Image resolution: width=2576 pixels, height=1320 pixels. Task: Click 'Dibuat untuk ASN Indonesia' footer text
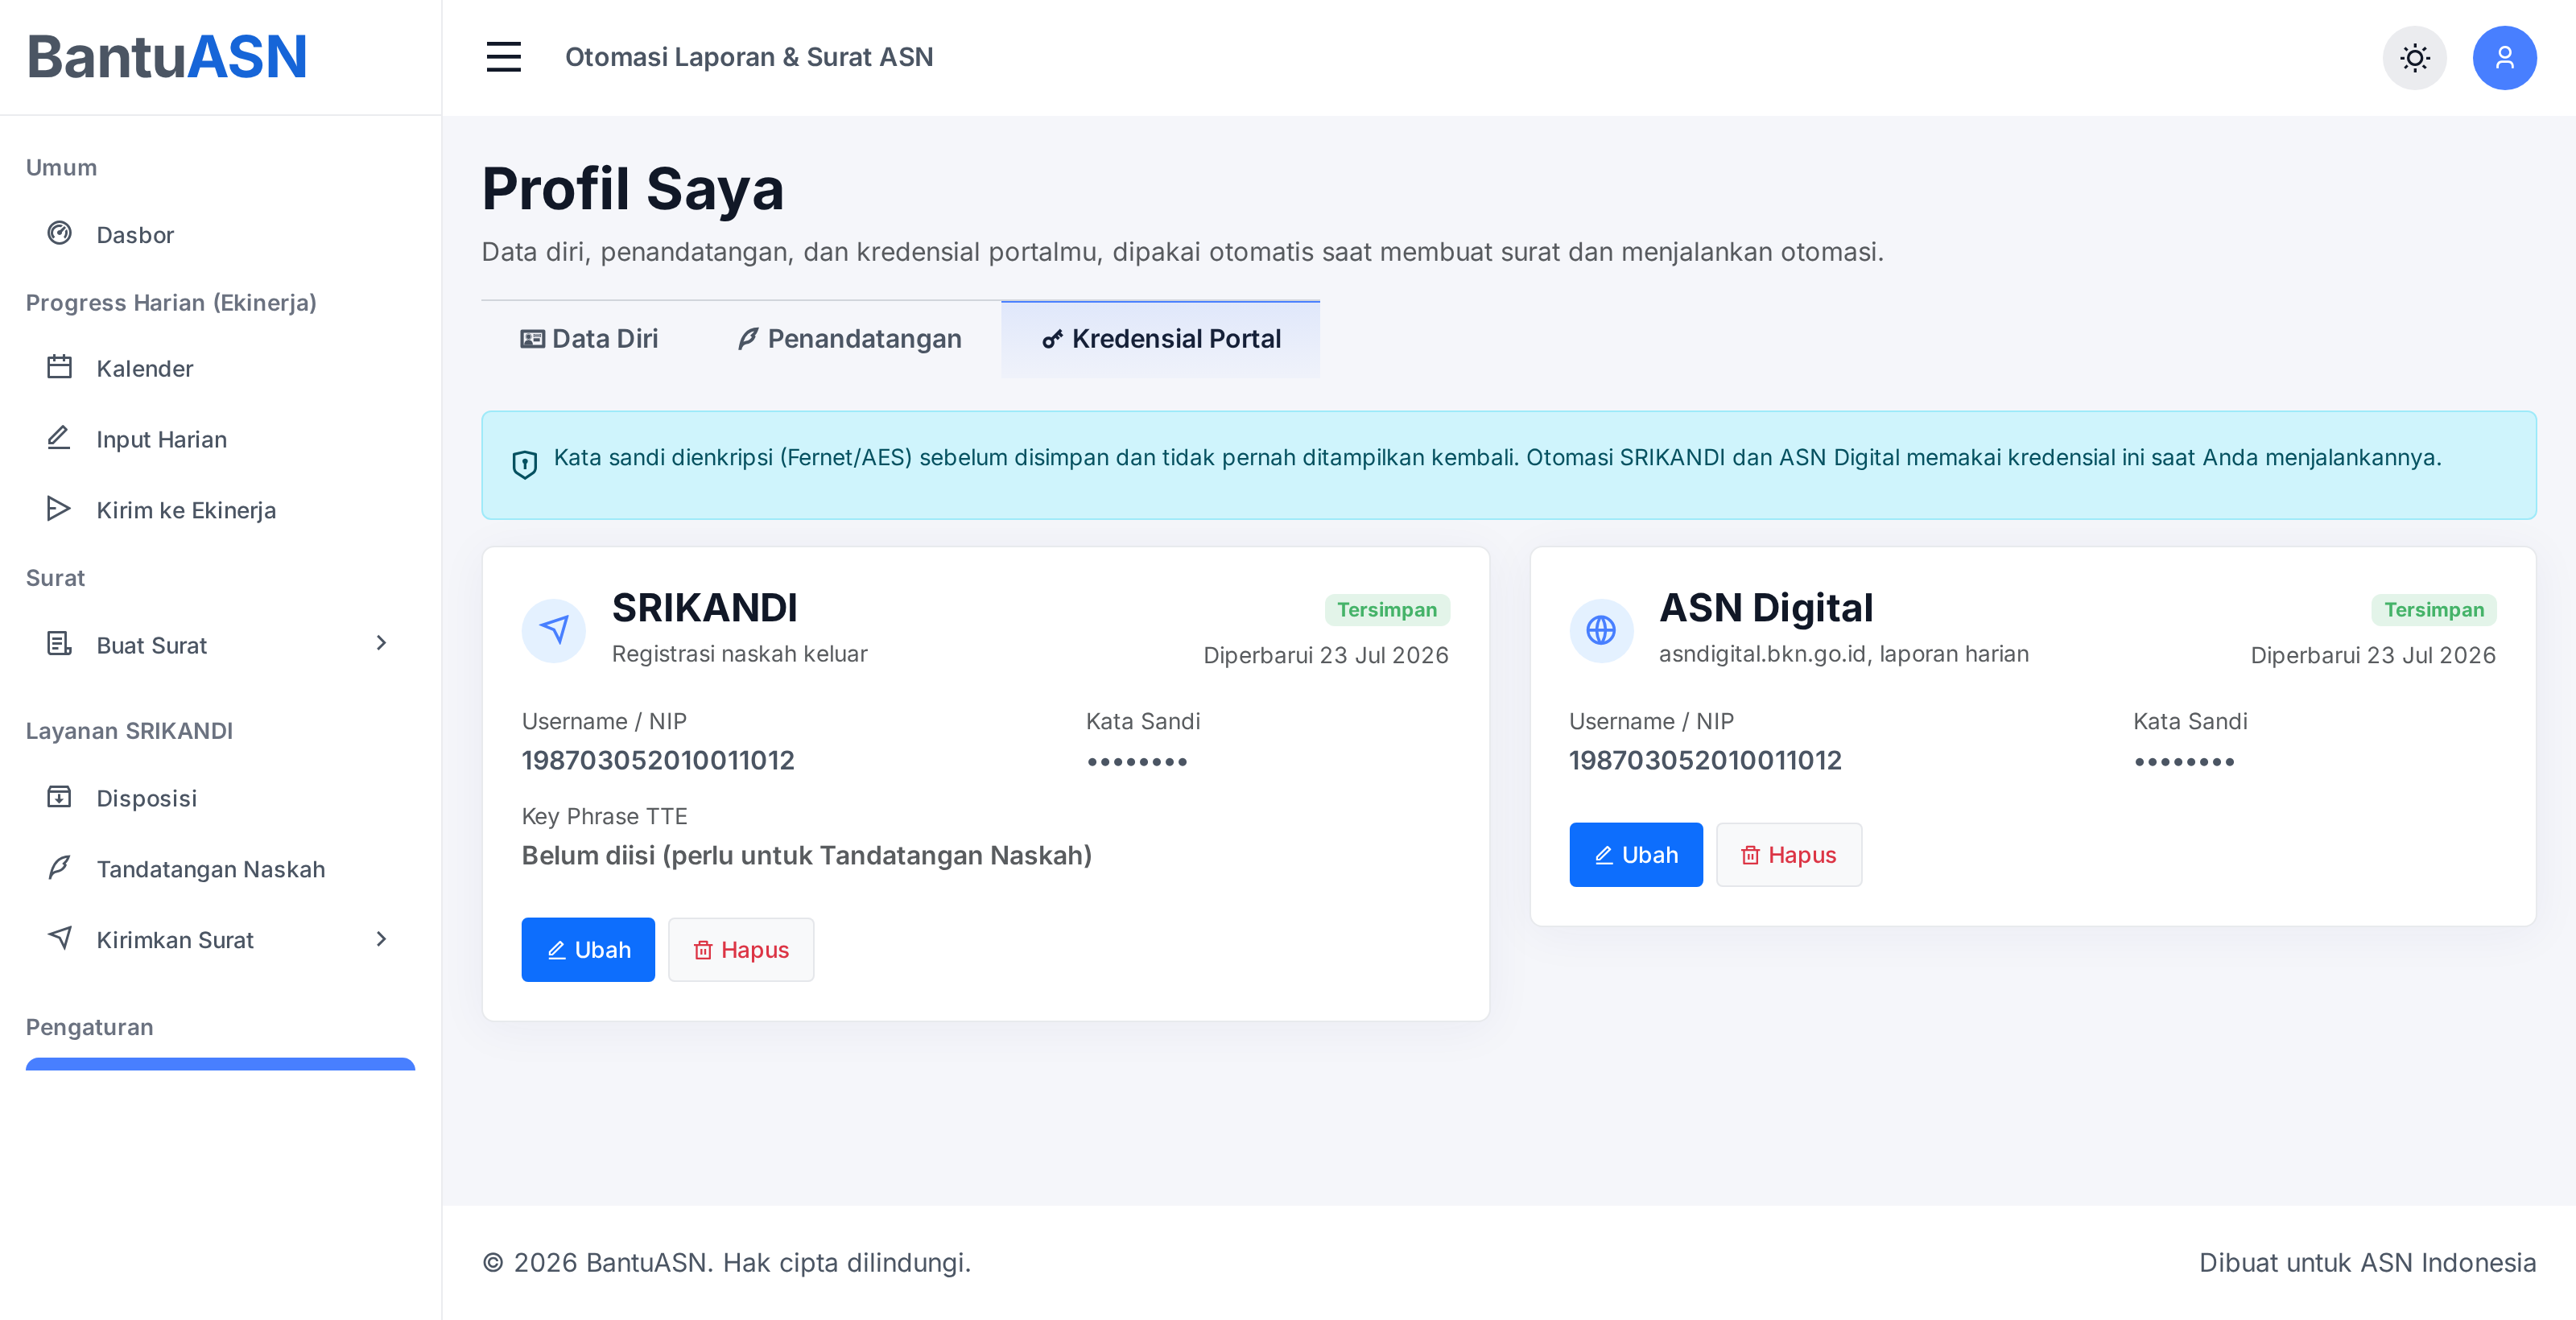[x=2367, y=1262]
